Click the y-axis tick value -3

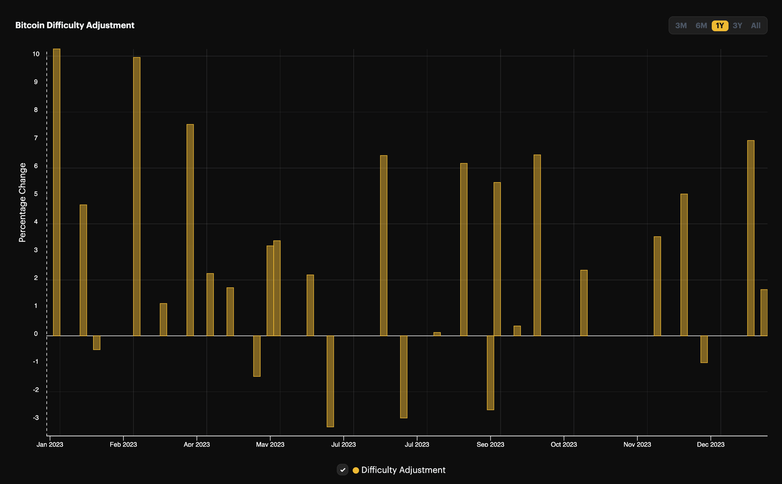point(36,418)
